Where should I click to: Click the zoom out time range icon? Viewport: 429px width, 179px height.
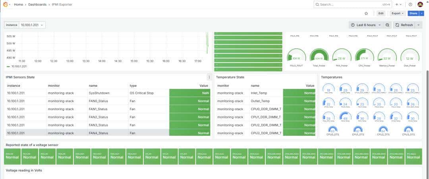pyautogui.click(x=387, y=25)
